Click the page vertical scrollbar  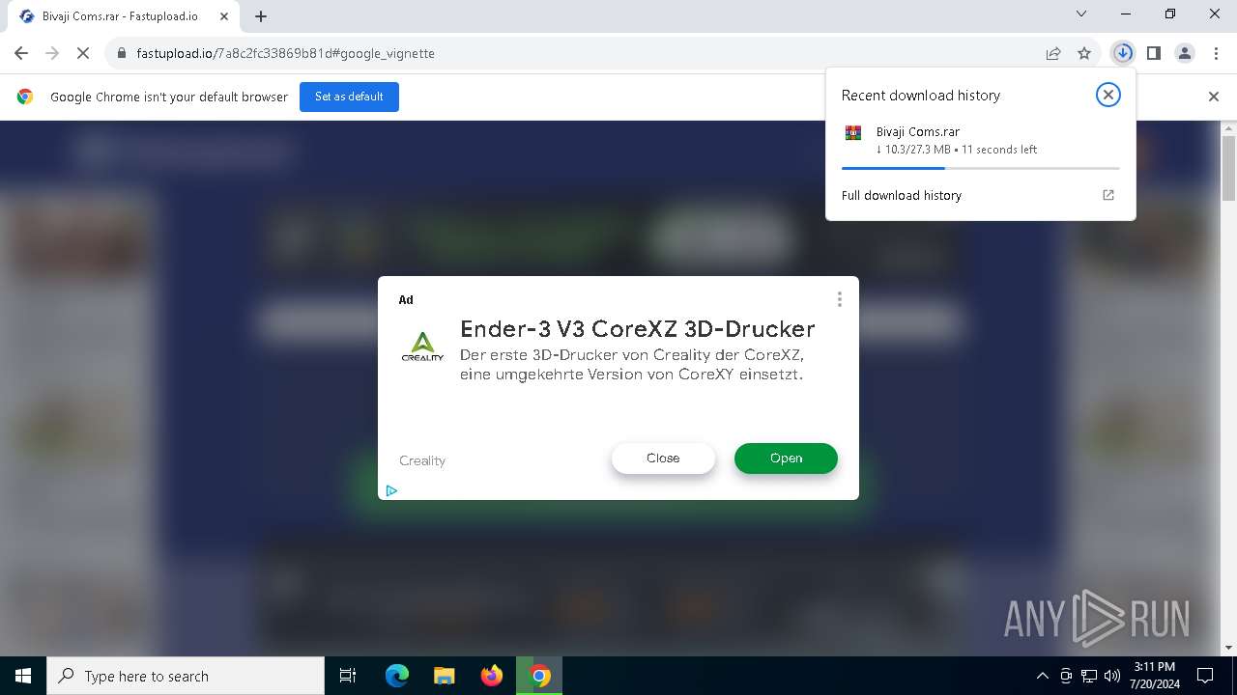[x=1228, y=168]
